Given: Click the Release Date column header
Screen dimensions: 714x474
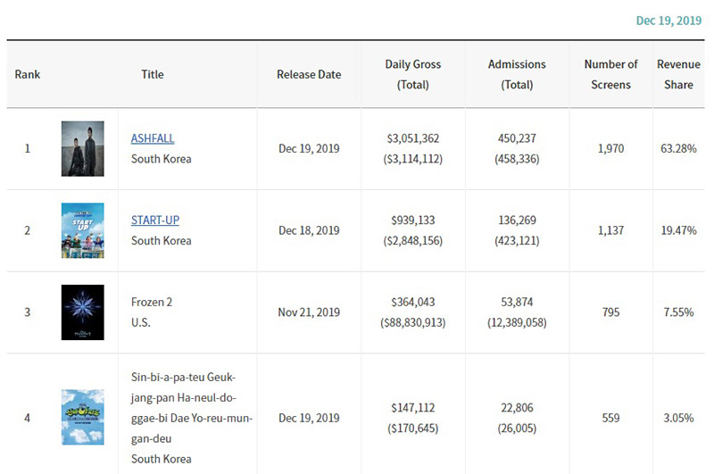Looking at the screenshot, I should (x=309, y=75).
